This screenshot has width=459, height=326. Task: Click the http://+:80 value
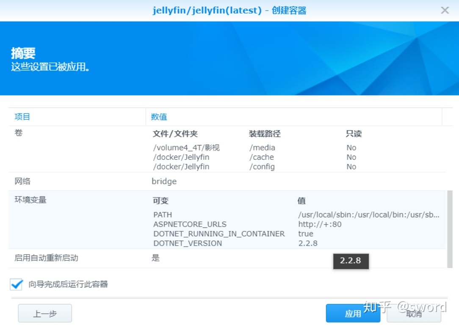tap(320, 224)
